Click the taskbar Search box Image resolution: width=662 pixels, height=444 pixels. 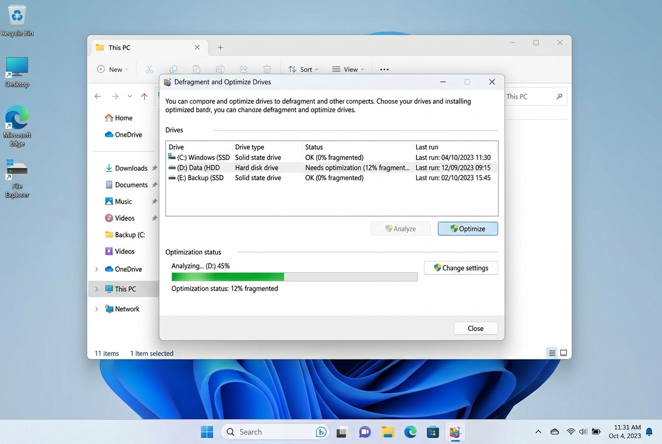(275, 432)
